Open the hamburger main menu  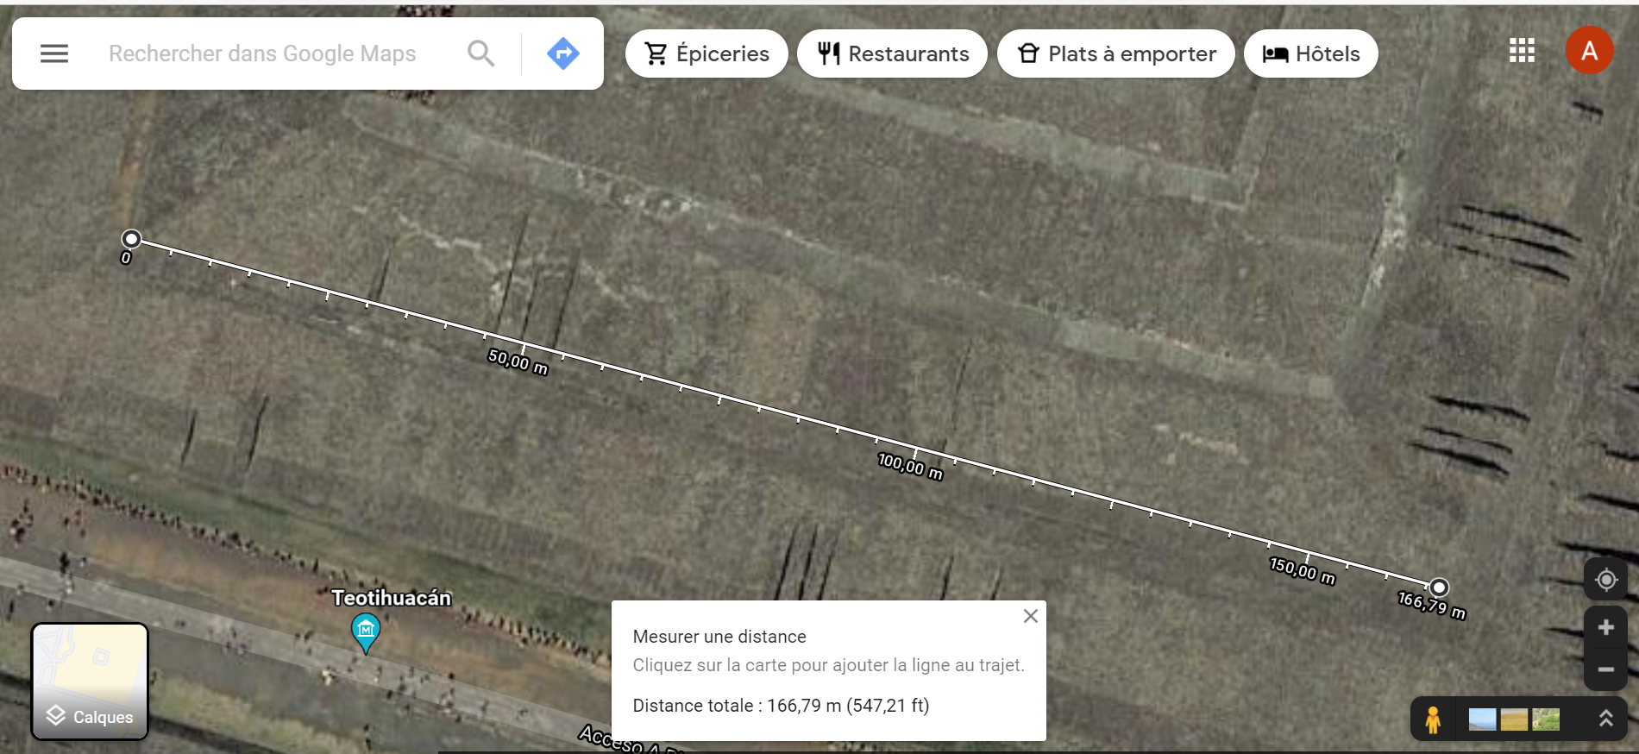(54, 53)
